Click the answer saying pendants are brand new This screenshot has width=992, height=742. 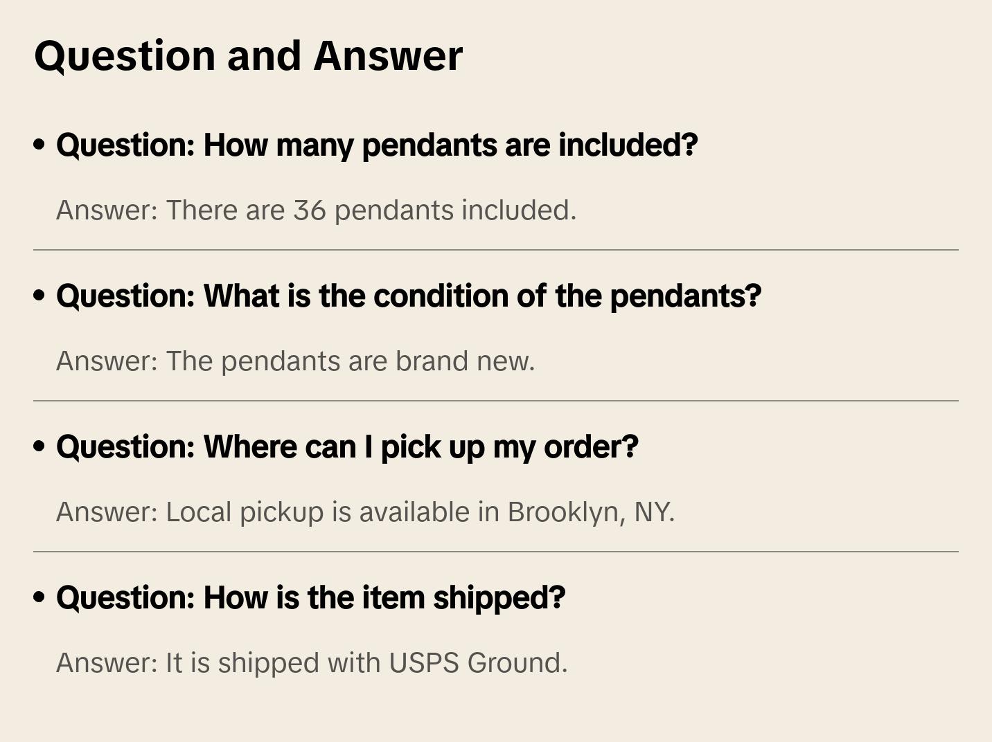pyautogui.click(x=295, y=361)
